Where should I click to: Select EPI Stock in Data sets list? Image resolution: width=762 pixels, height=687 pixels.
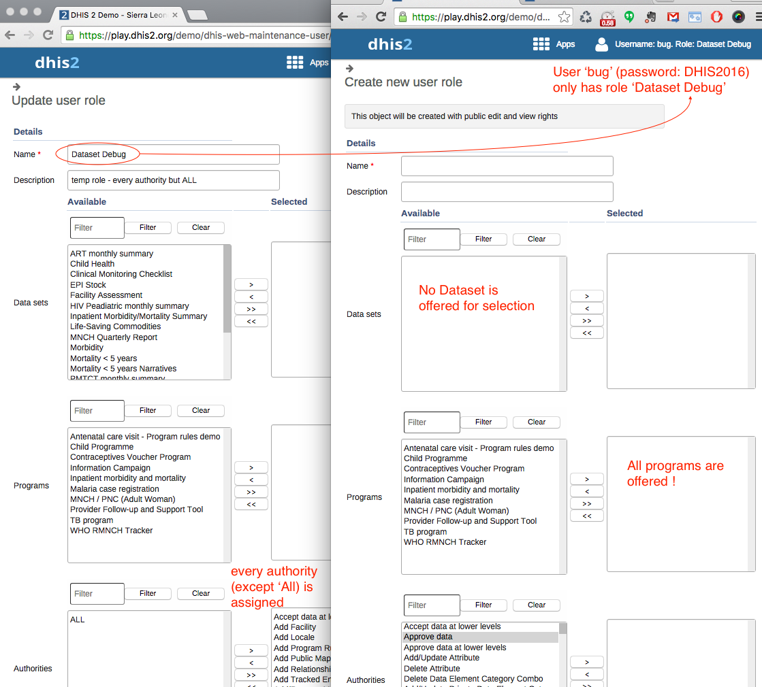(88, 285)
